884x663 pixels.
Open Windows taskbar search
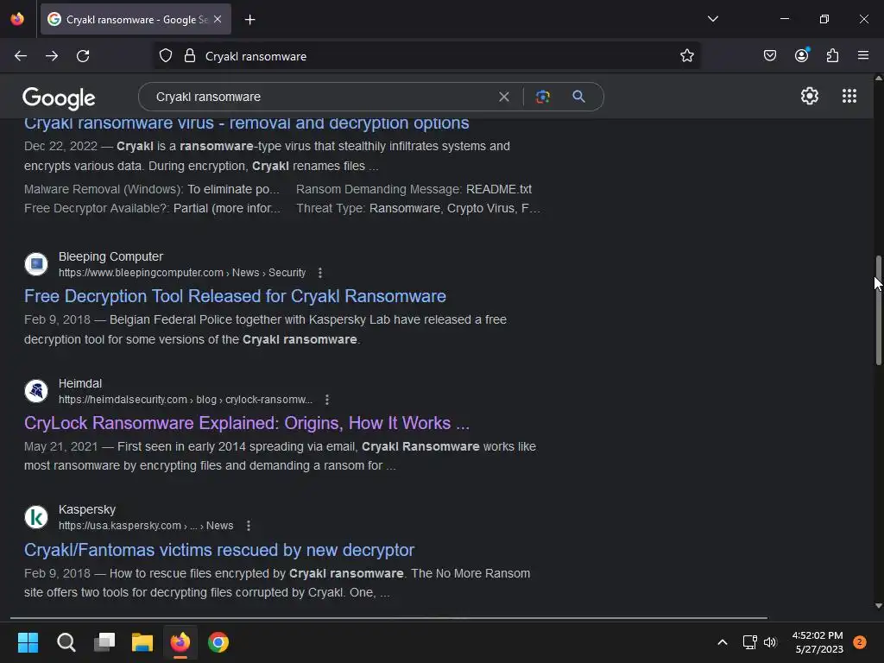[66, 642]
